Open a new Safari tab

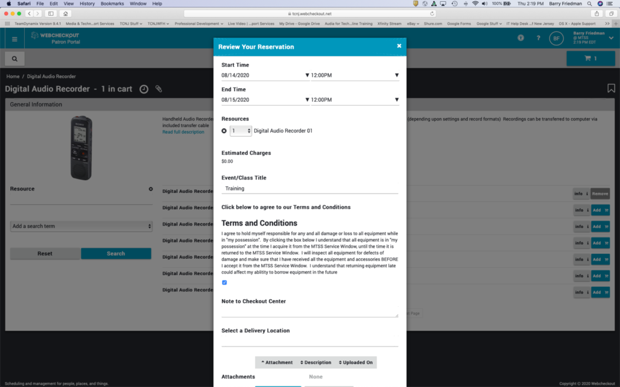(616, 24)
